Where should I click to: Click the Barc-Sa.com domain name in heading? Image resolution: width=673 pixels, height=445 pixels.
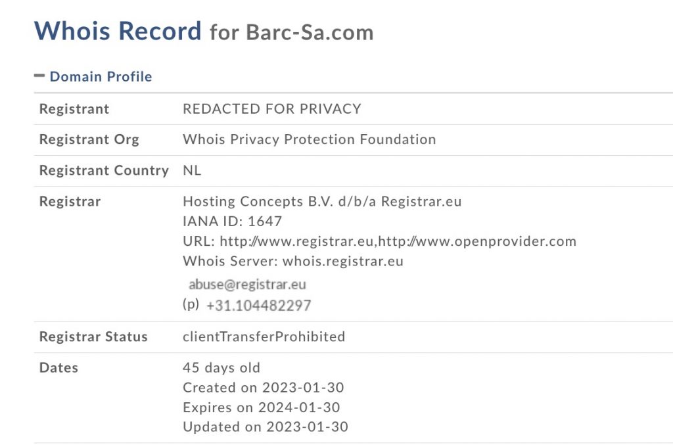click(x=310, y=32)
